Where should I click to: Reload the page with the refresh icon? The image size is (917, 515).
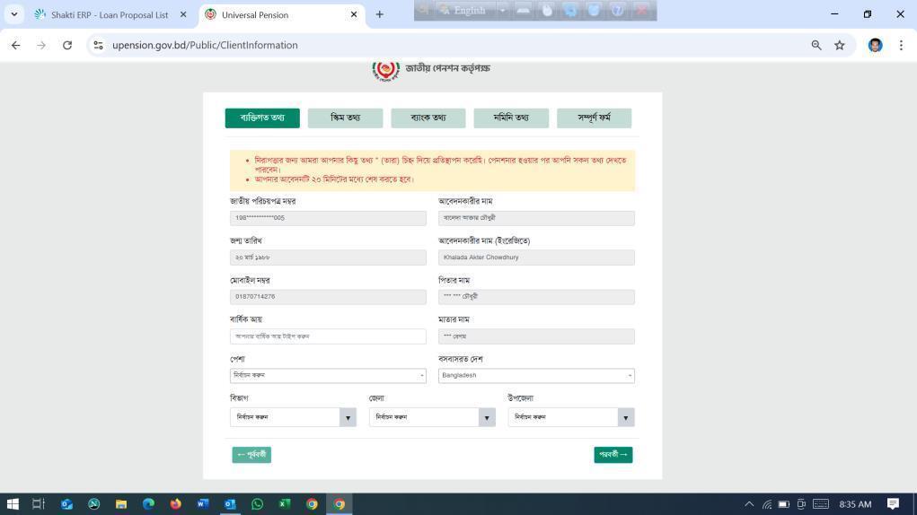66,45
